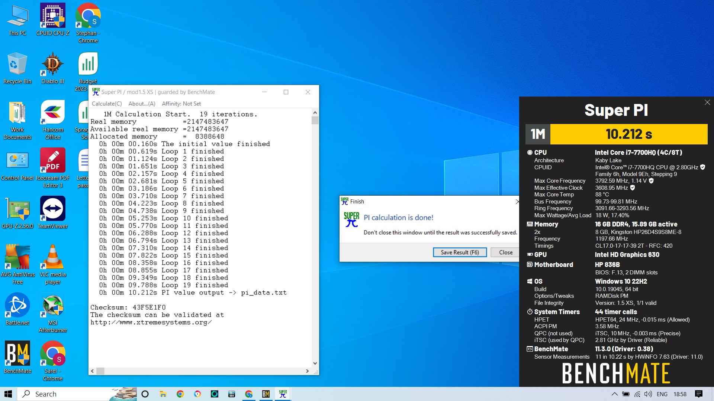Image resolution: width=714 pixels, height=401 pixels.
Task: Click the Checksum: 43F5E1F0 line
Action: point(128,307)
